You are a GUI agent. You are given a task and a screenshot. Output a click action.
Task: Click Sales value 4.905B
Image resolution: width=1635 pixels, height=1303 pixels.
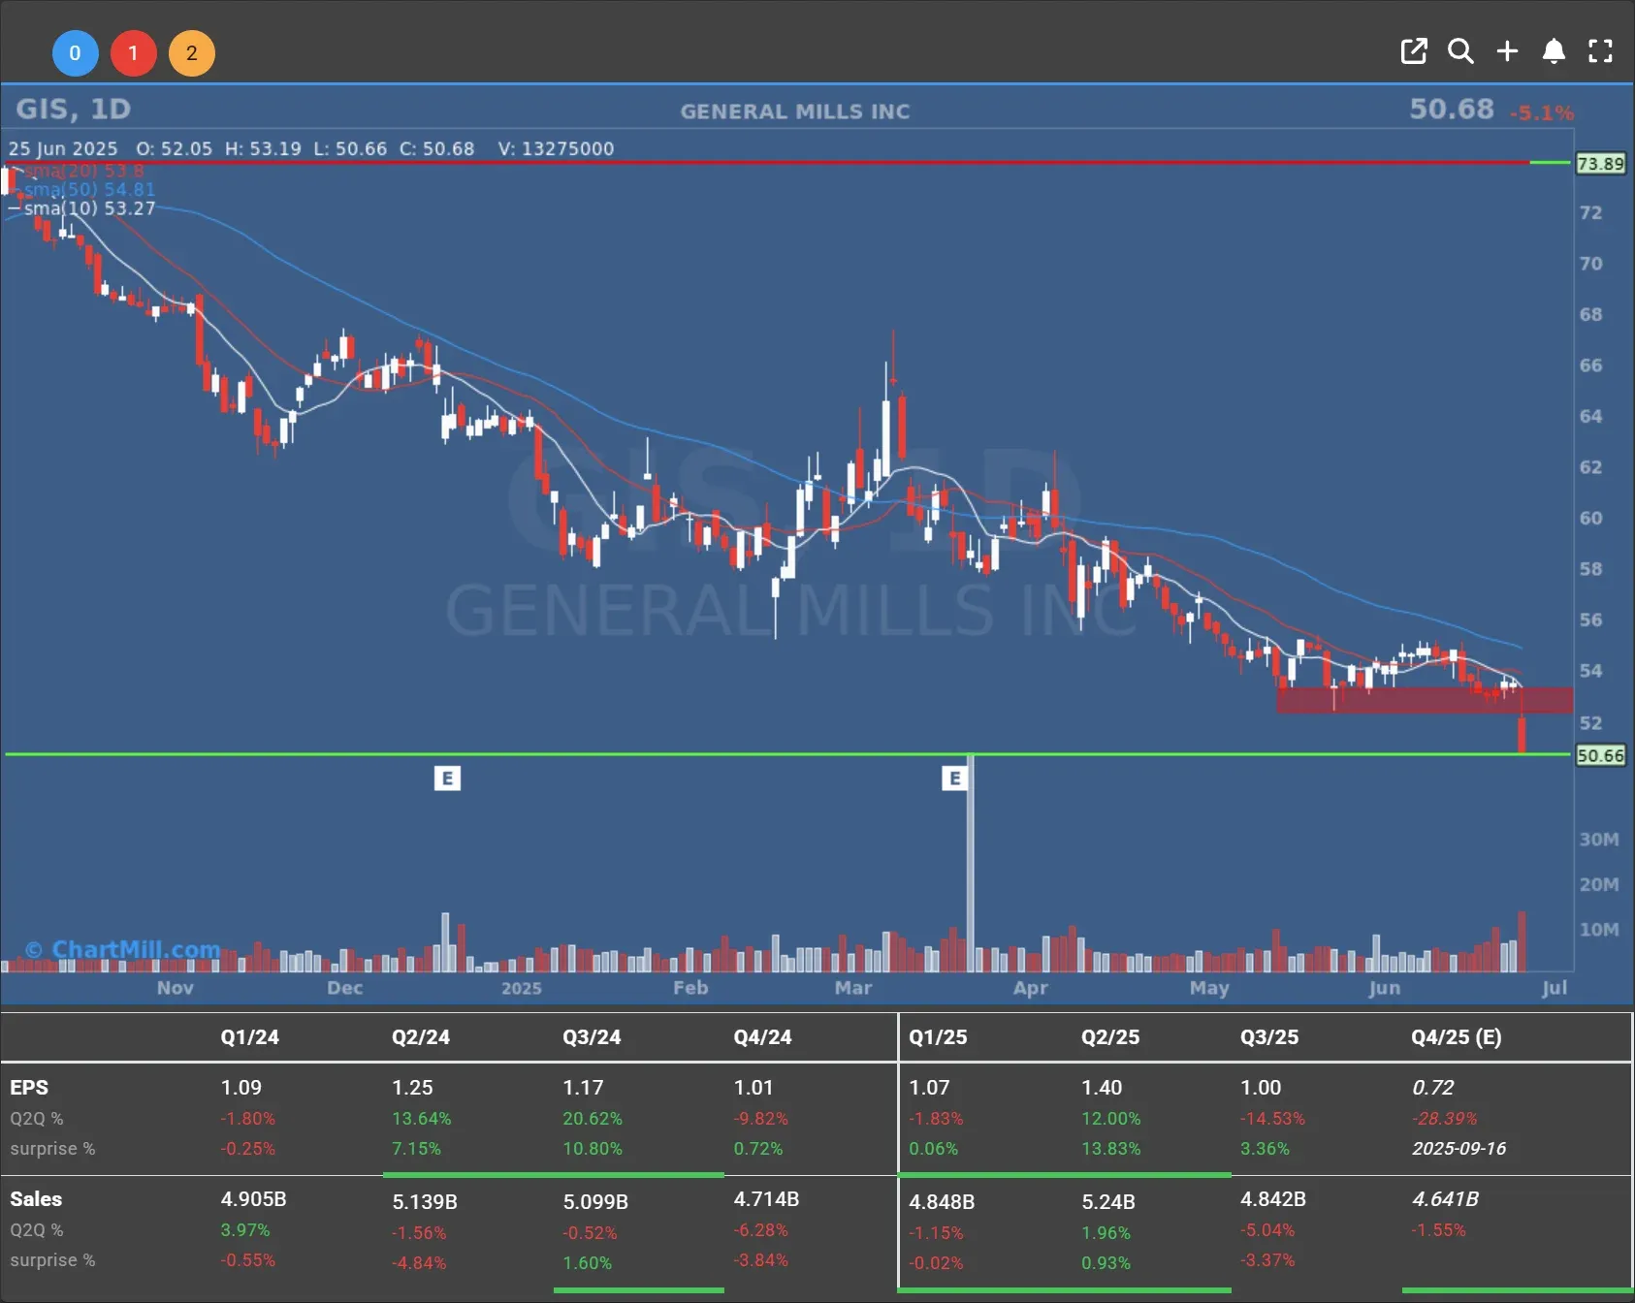coord(253,1199)
